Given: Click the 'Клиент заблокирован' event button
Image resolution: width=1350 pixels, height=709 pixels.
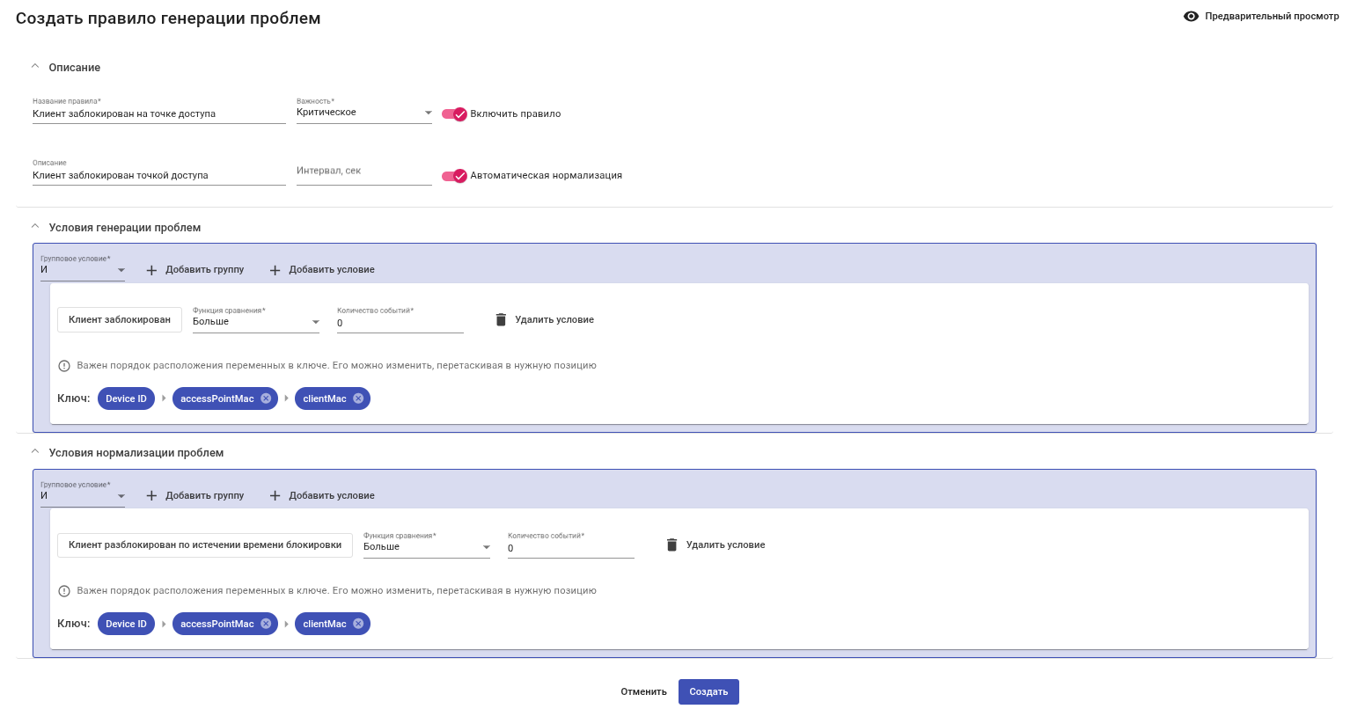Looking at the screenshot, I should click(120, 319).
